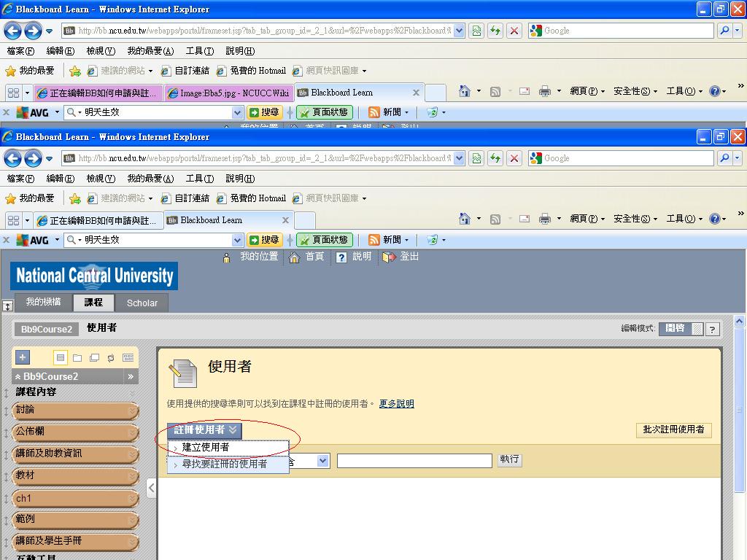Click the help icon beside edit mode

pyautogui.click(x=713, y=329)
